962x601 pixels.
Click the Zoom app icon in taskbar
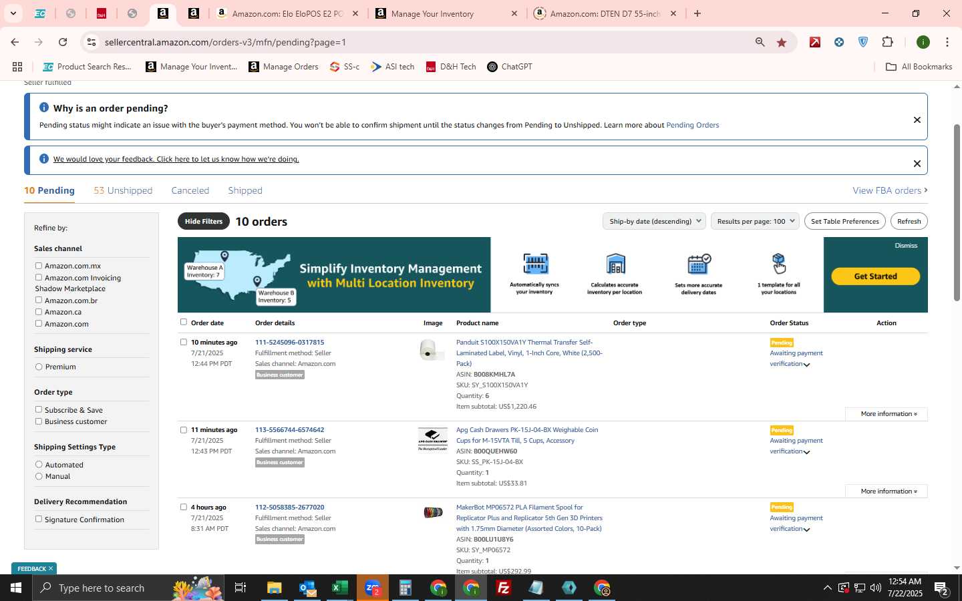coord(373,588)
